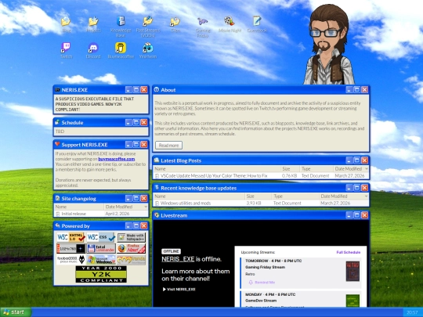Expand Date Modified dropdown arrow in Latest Blog Posts

367,169
